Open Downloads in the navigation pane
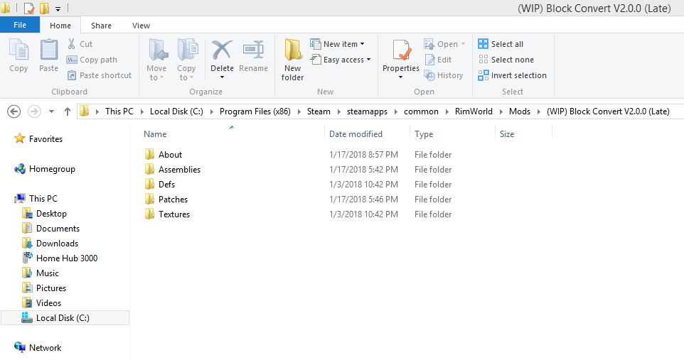Image resolution: width=684 pixels, height=360 pixels. click(x=57, y=244)
